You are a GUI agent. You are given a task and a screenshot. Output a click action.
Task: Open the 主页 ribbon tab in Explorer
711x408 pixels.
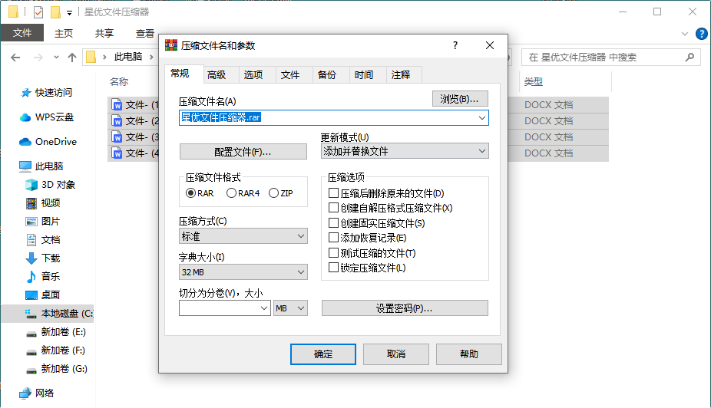(x=64, y=34)
